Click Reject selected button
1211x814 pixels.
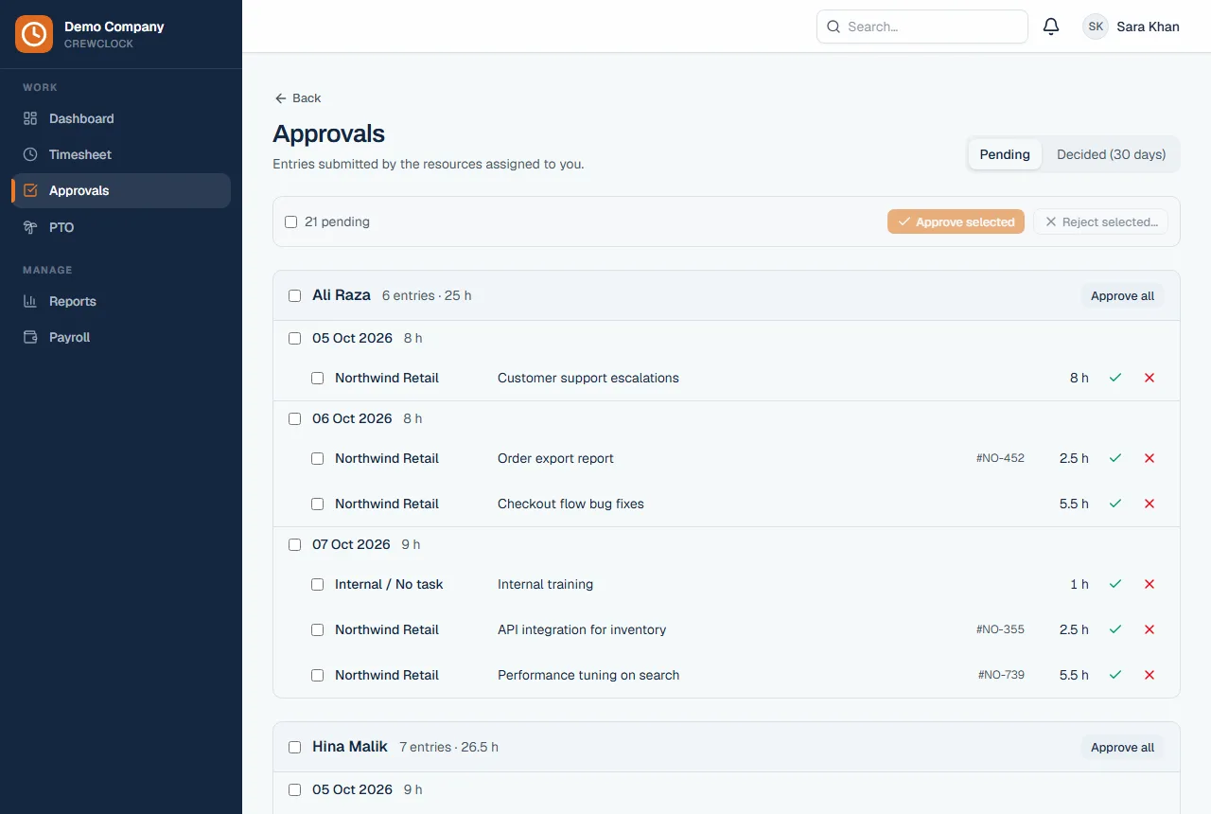coord(1100,221)
